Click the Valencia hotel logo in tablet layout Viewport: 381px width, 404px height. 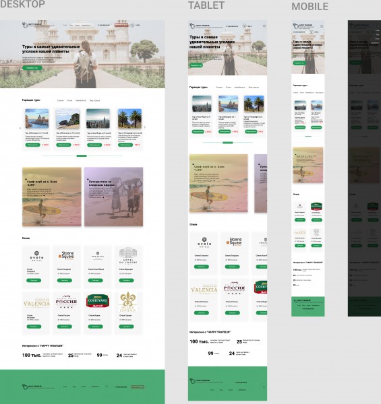point(204,290)
